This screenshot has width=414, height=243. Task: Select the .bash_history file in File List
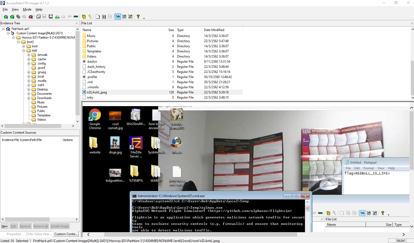[96, 67]
